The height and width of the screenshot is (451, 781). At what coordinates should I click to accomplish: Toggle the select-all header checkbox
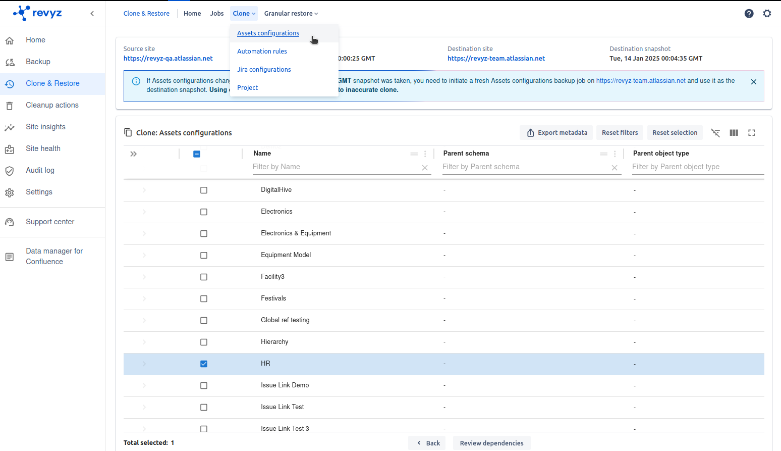point(197,154)
